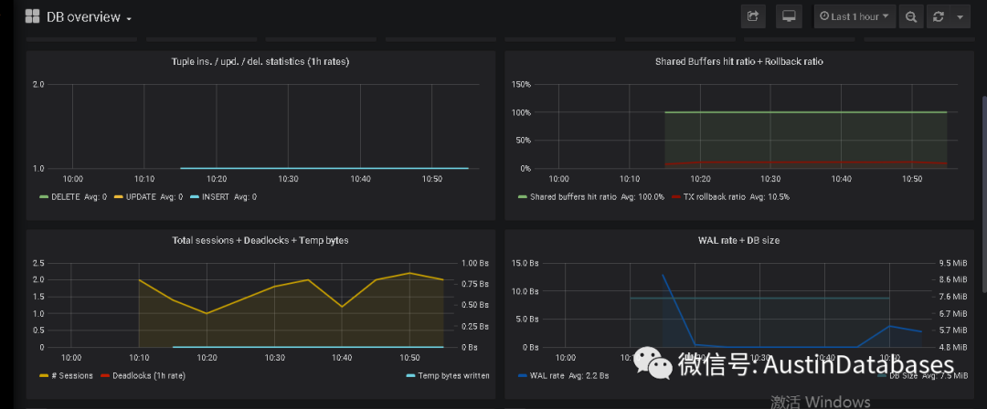987x409 pixels.
Task: Click the refresh dashboard icon
Action: [939, 16]
